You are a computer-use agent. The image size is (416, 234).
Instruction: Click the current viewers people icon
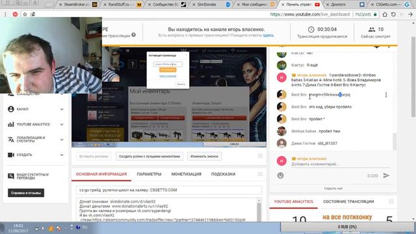(372, 29)
